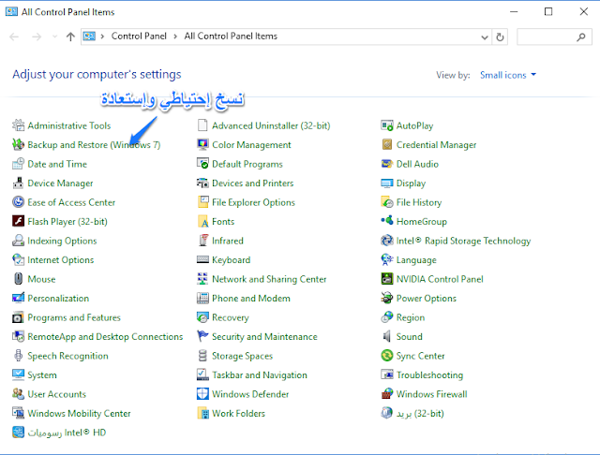Open Network and Sharing Center link

(x=269, y=279)
